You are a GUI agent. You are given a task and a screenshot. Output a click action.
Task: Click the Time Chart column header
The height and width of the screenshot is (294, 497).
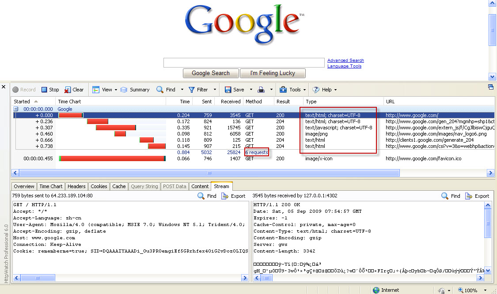click(x=111, y=102)
